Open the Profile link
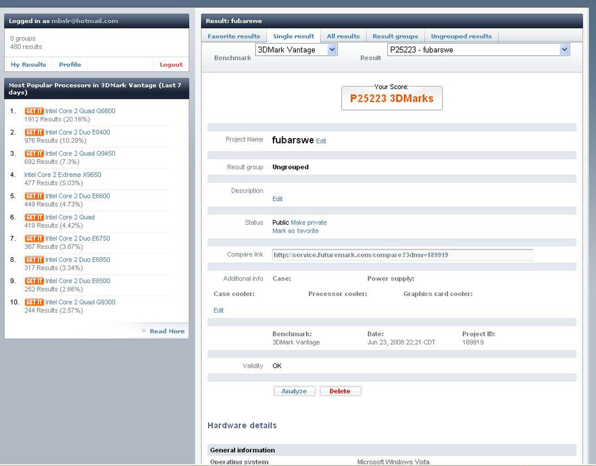This screenshot has width=596, height=466. (70, 65)
